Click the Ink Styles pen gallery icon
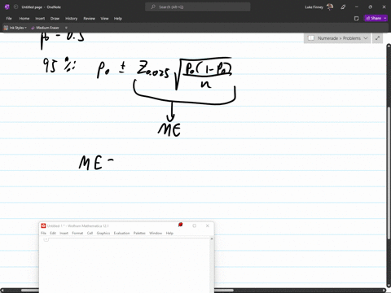391x293 pixels. [6, 28]
